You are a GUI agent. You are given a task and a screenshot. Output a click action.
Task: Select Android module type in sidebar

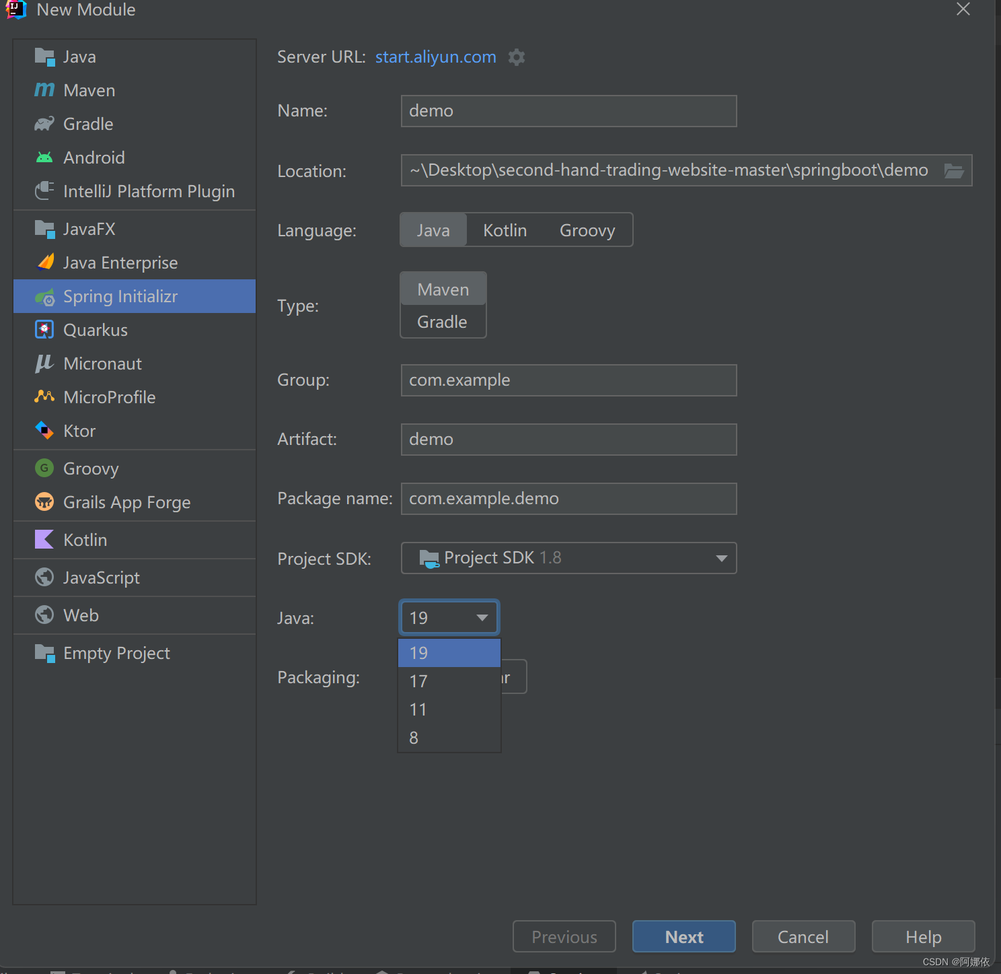coord(135,158)
